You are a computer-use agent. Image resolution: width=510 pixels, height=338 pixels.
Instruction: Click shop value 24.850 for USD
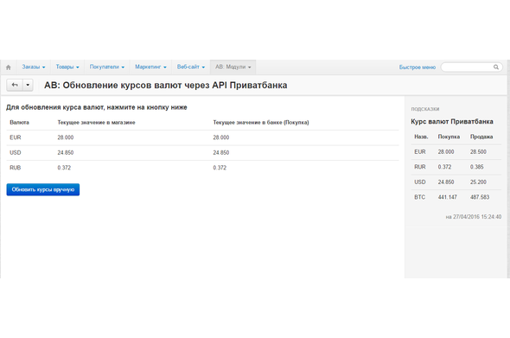tap(66, 152)
